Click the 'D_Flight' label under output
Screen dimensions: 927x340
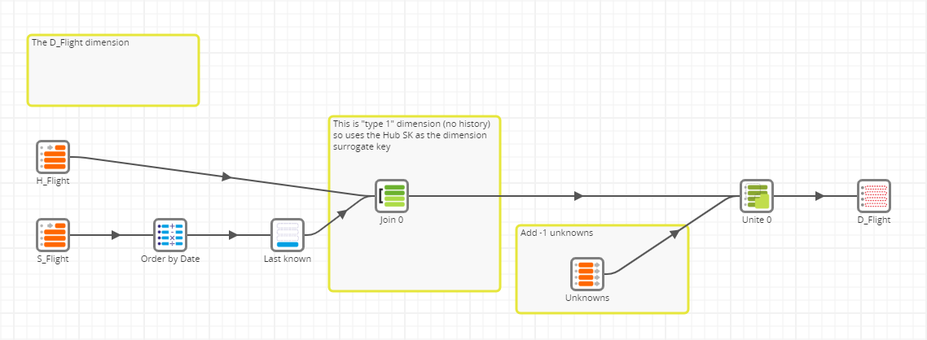click(874, 220)
